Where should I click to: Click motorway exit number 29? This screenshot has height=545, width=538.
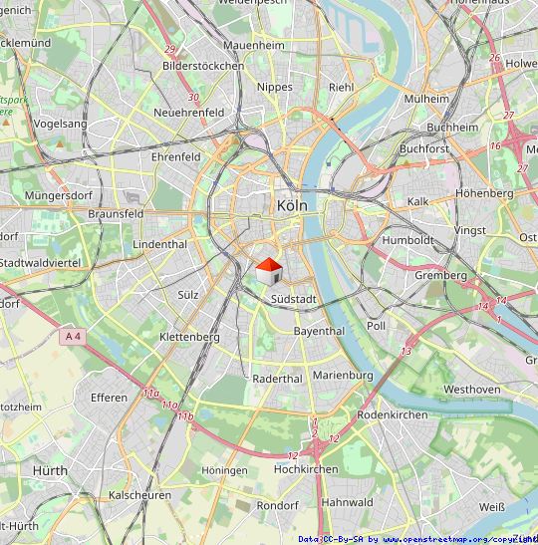coord(170,50)
